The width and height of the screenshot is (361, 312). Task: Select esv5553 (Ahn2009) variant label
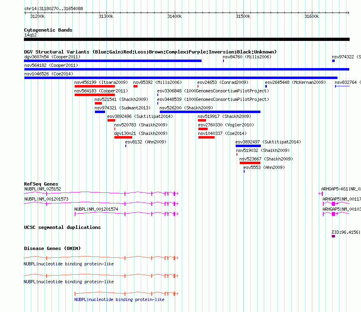point(264,167)
